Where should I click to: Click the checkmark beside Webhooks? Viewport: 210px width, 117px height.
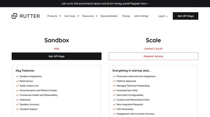17,100
